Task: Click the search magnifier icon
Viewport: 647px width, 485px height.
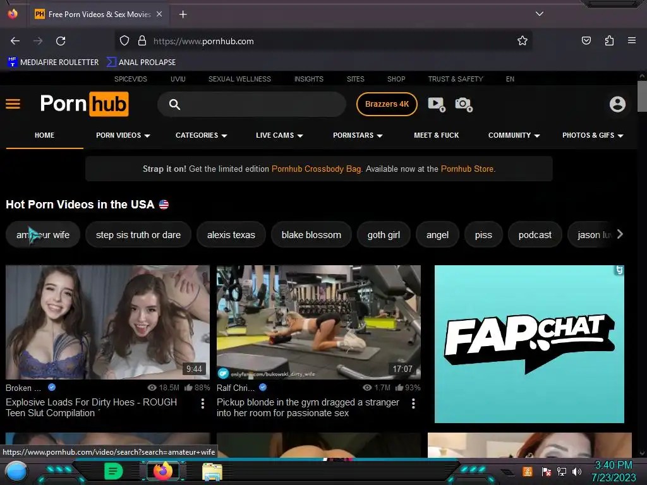Action: (x=174, y=104)
